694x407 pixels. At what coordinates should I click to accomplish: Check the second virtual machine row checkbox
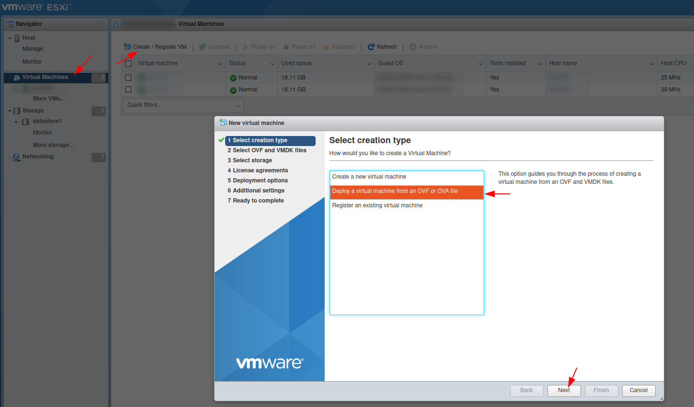tap(128, 90)
